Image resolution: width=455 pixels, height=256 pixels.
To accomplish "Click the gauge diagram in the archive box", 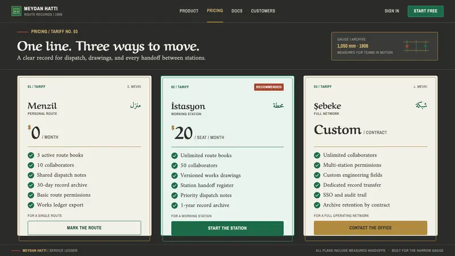I will point(416,46).
